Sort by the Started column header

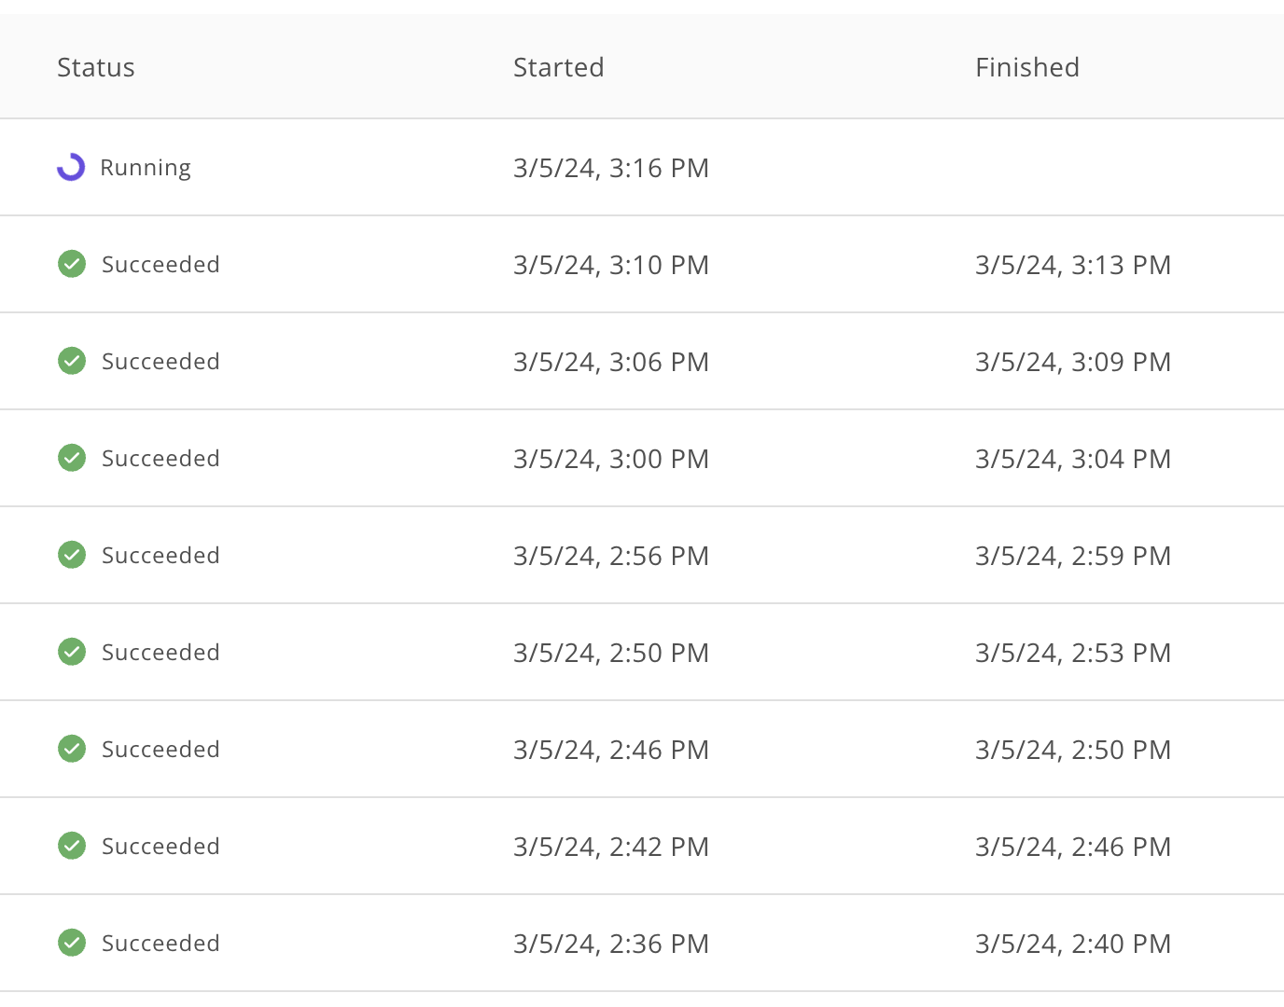[559, 67]
